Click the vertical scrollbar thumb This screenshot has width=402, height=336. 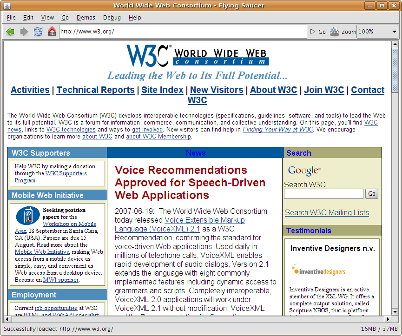[x=395, y=70]
